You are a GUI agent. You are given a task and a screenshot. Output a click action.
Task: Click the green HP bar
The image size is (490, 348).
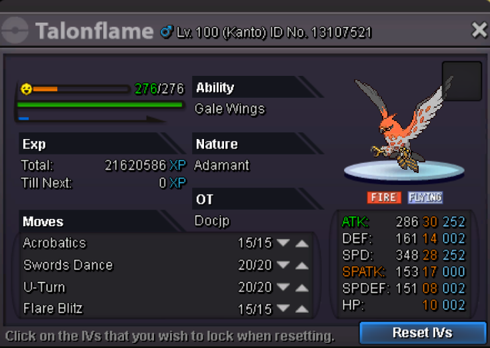(x=100, y=104)
